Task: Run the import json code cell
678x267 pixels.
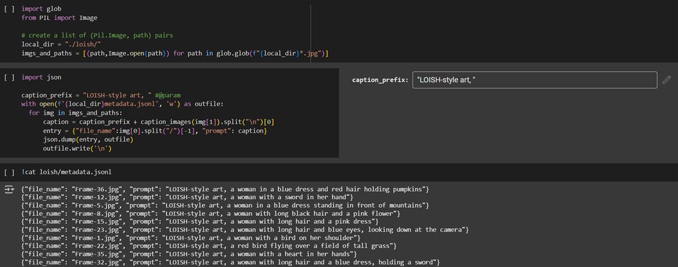Action: click(9, 78)
